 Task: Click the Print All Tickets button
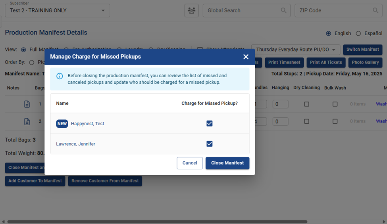pos(325,62)
